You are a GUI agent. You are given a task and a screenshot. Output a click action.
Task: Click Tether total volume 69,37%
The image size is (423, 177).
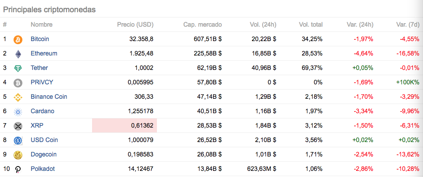click(x=312, y=68)
